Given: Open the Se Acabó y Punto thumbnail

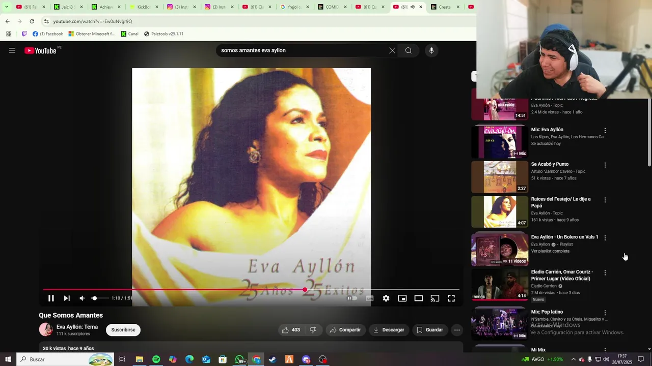Looking at the screenshot, I should (500, 177).
